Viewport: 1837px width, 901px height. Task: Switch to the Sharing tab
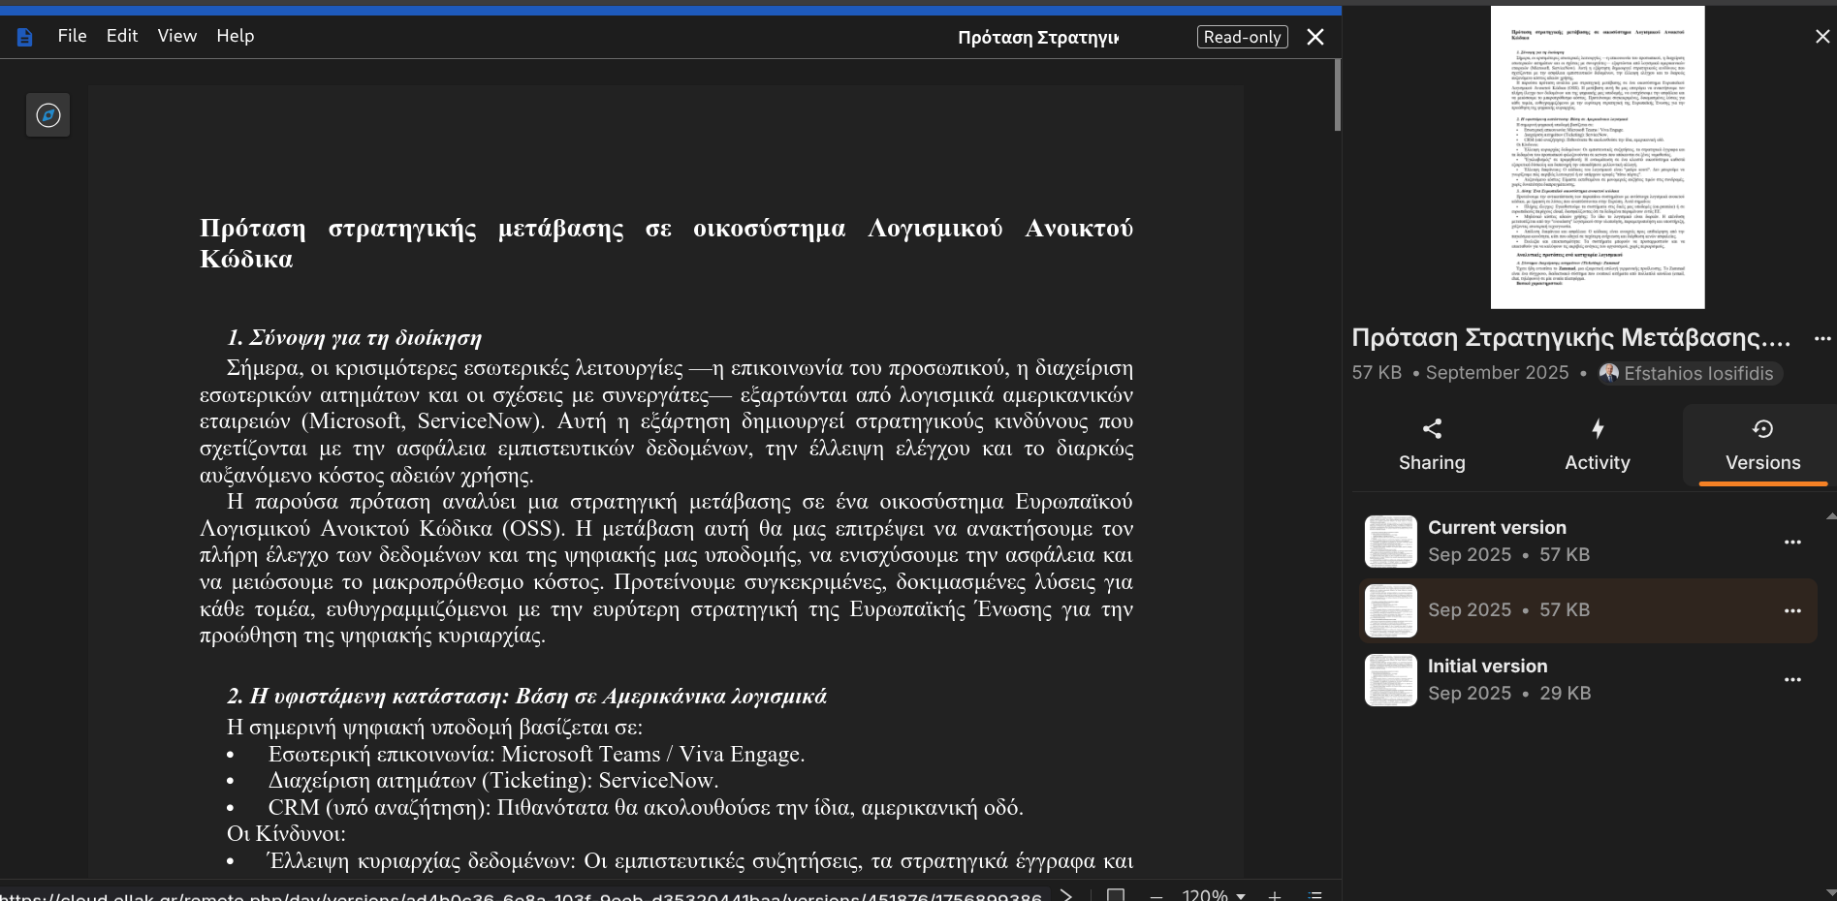[x=1432, y=445]
